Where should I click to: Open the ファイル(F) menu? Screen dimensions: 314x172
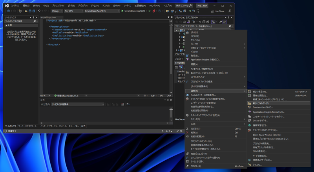click(15, 5)
